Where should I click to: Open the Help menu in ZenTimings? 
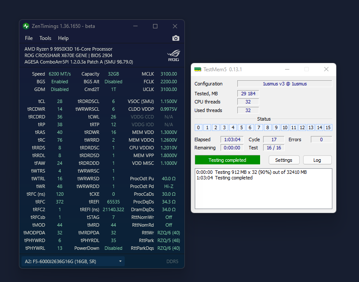click(x=63, y=38)
